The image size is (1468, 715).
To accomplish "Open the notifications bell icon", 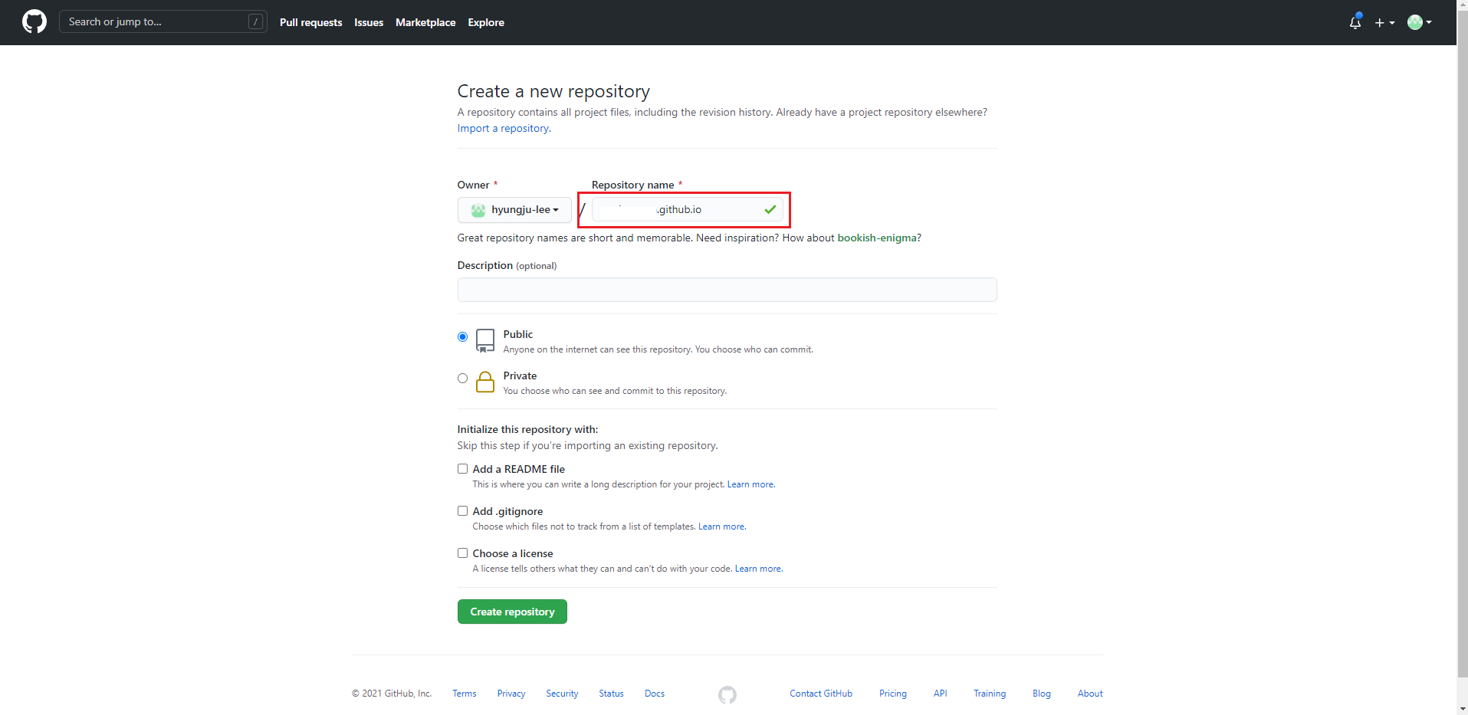I will (x=1355, y=22).
